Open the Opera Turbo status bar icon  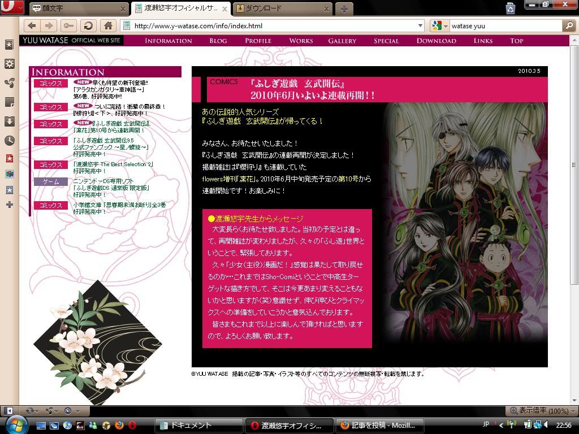68,410
